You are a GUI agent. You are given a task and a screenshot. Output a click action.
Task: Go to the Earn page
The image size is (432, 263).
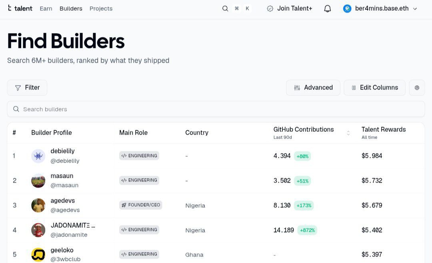coord(46,8)
